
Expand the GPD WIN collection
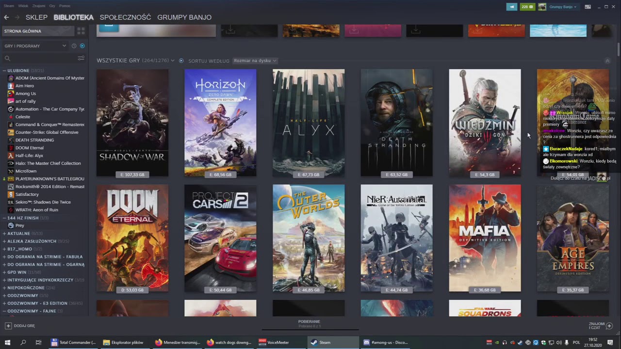(4, 272)
